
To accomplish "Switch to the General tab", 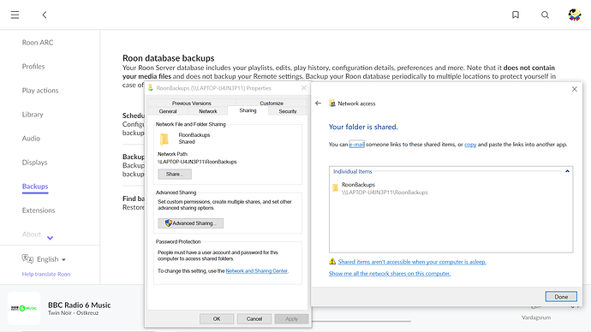I will point(168,111).
